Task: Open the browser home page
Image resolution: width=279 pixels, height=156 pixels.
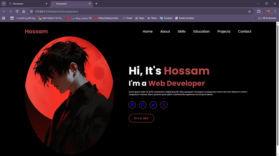Action: 23,11
